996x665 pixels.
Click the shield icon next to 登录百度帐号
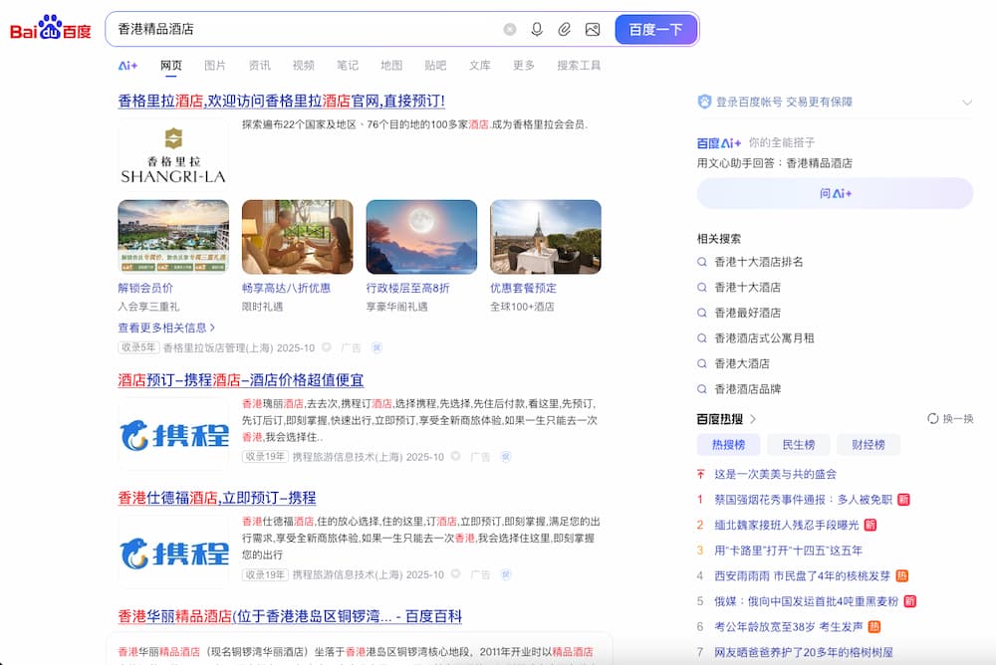point(704,102)
